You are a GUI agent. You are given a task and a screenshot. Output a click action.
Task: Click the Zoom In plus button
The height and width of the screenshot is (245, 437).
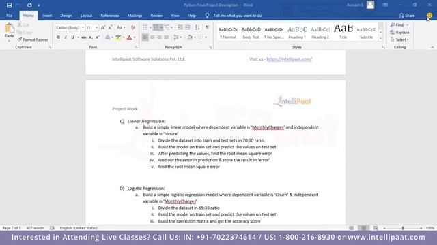pos(421,228)
